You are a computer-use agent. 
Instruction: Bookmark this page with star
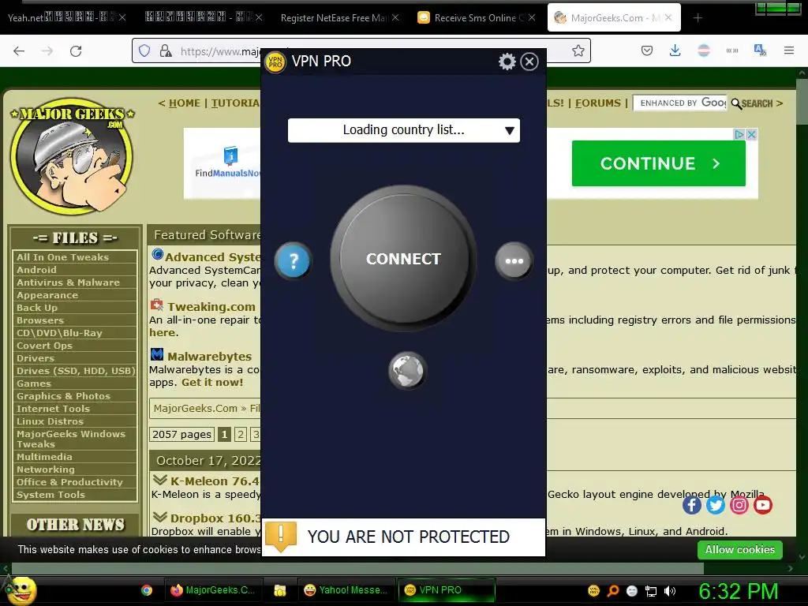(x=578, y=50)
